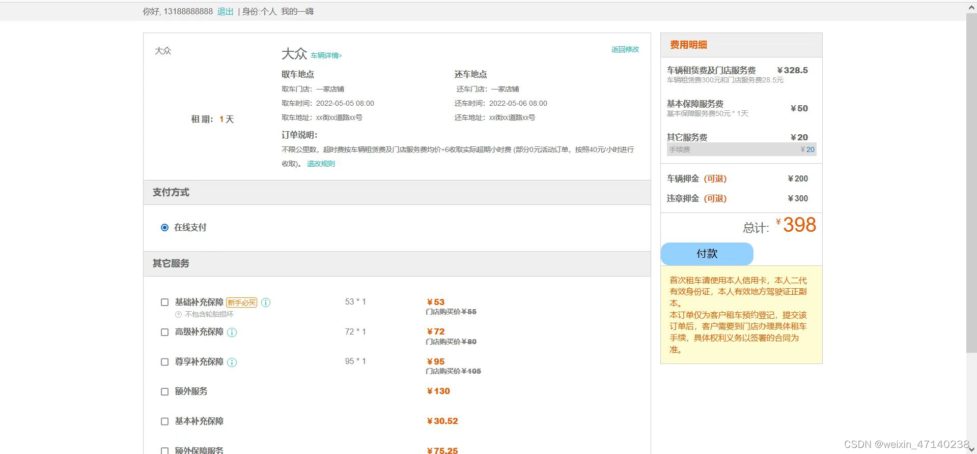The height and width of the screenshot is (454, 977).
Task: Open the 车辆详情> link
Action: click(326, 55)
